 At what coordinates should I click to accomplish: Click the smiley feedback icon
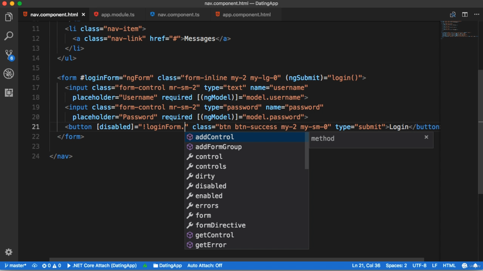point(465,266)
